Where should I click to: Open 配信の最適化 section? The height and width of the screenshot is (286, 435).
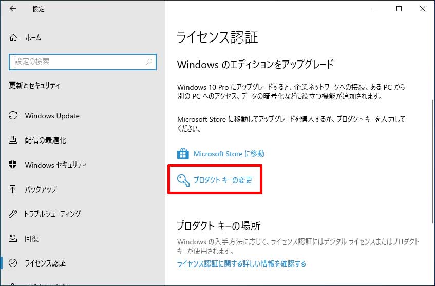point(46,140)
